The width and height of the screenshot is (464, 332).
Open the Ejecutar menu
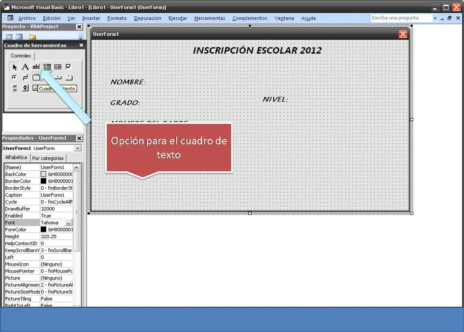click(x=178, y=18)
